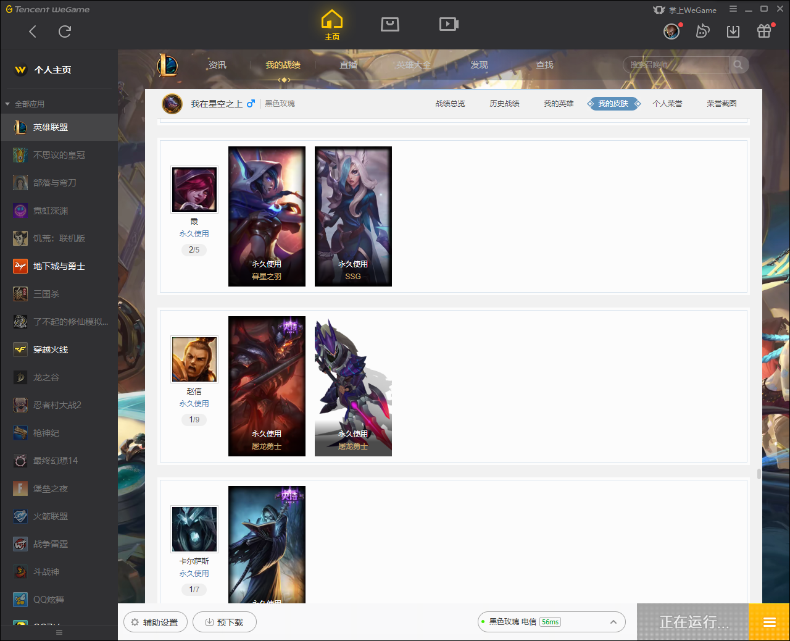Go back with the left arrow
Screen dimensions: 790x641
(x=33, y=31)
